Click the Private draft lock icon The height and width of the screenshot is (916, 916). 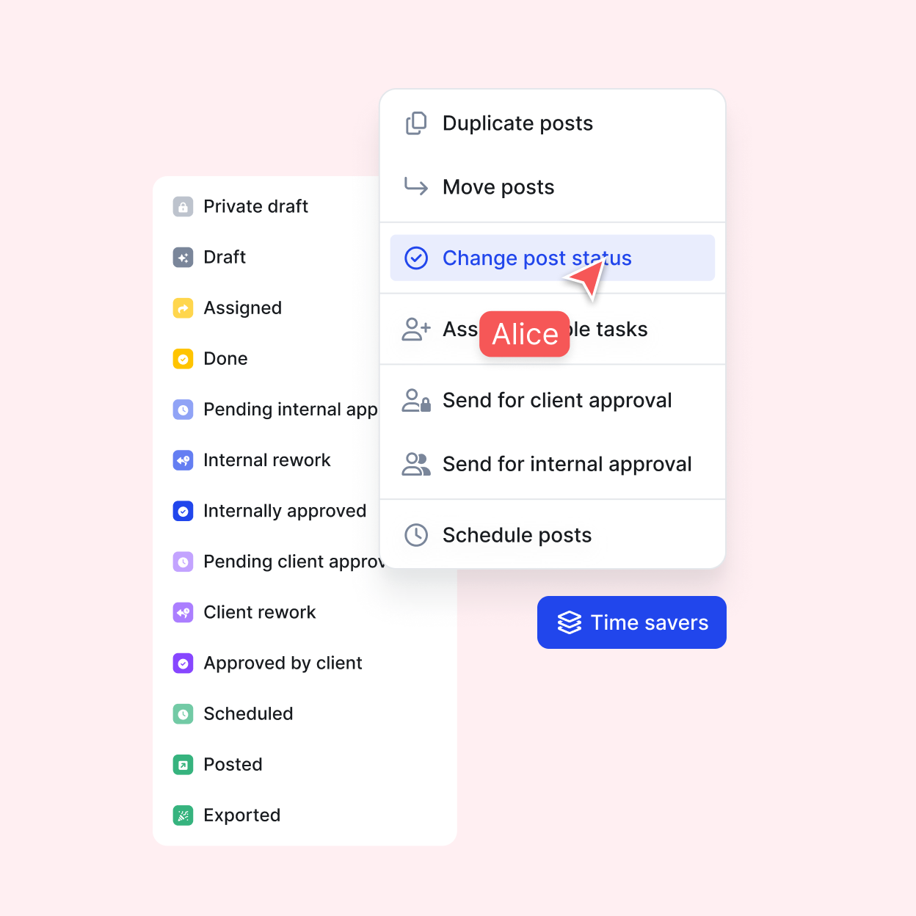(x=183, y=206)
